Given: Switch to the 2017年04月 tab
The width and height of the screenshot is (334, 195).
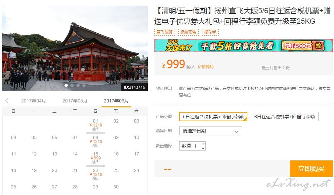Looking at the screenshot, I should click(33, 101).
